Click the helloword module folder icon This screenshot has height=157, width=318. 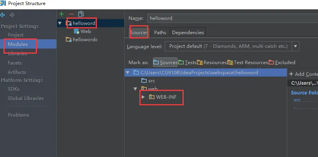[69, 23]
